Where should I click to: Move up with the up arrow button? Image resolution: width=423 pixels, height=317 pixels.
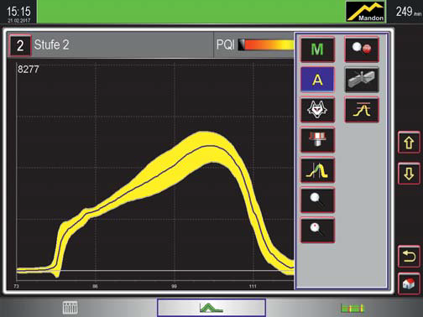(409, 143)
